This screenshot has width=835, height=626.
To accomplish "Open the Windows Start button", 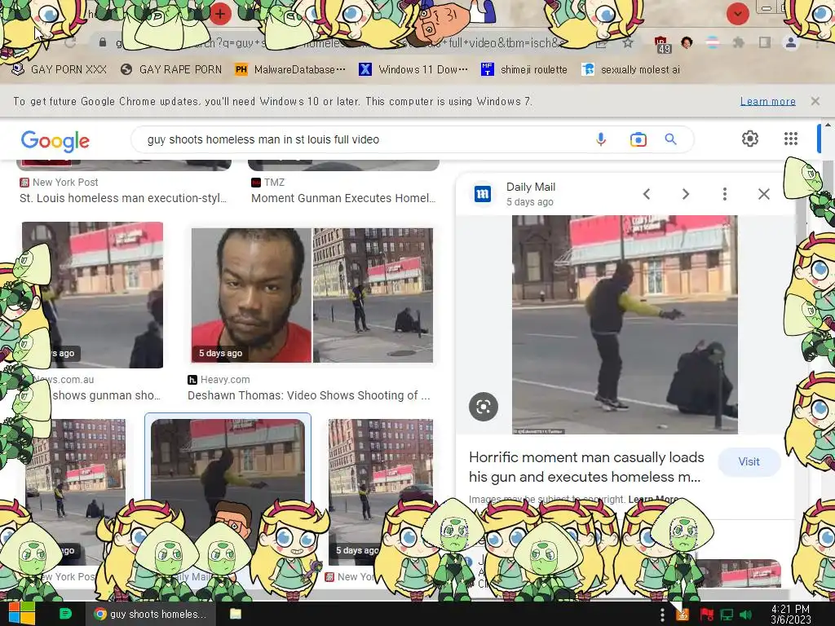I will 21,614.
